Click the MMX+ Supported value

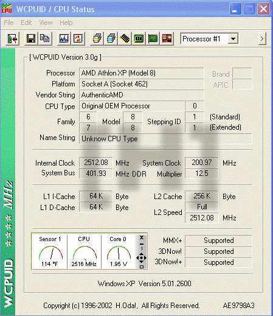[x=218, y=241]
